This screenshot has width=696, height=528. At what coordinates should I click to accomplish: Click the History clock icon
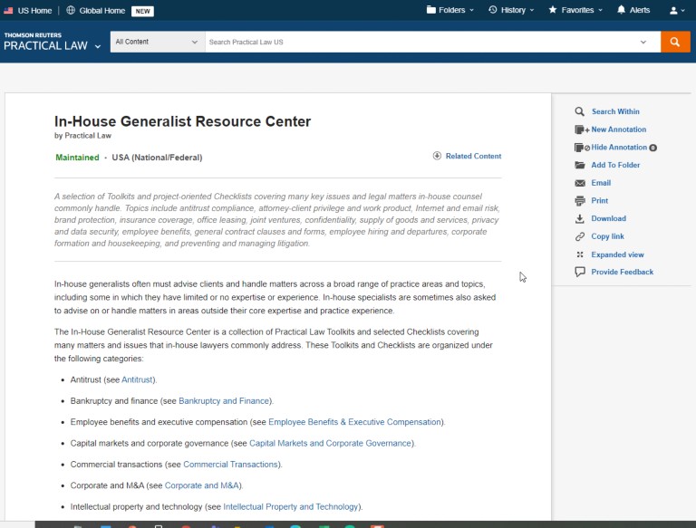click(493, 10)
